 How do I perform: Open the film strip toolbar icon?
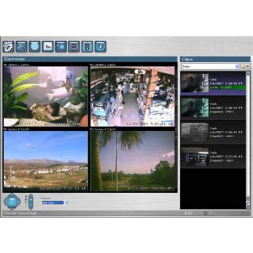click(74, 46)
